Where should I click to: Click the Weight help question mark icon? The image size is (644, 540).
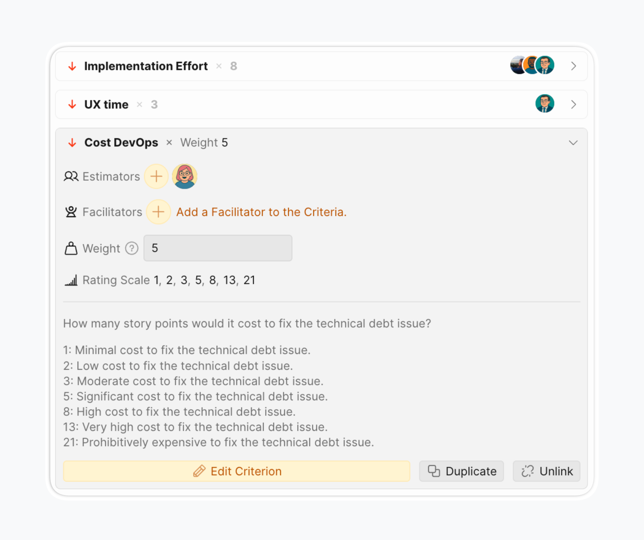pos(132,248)
